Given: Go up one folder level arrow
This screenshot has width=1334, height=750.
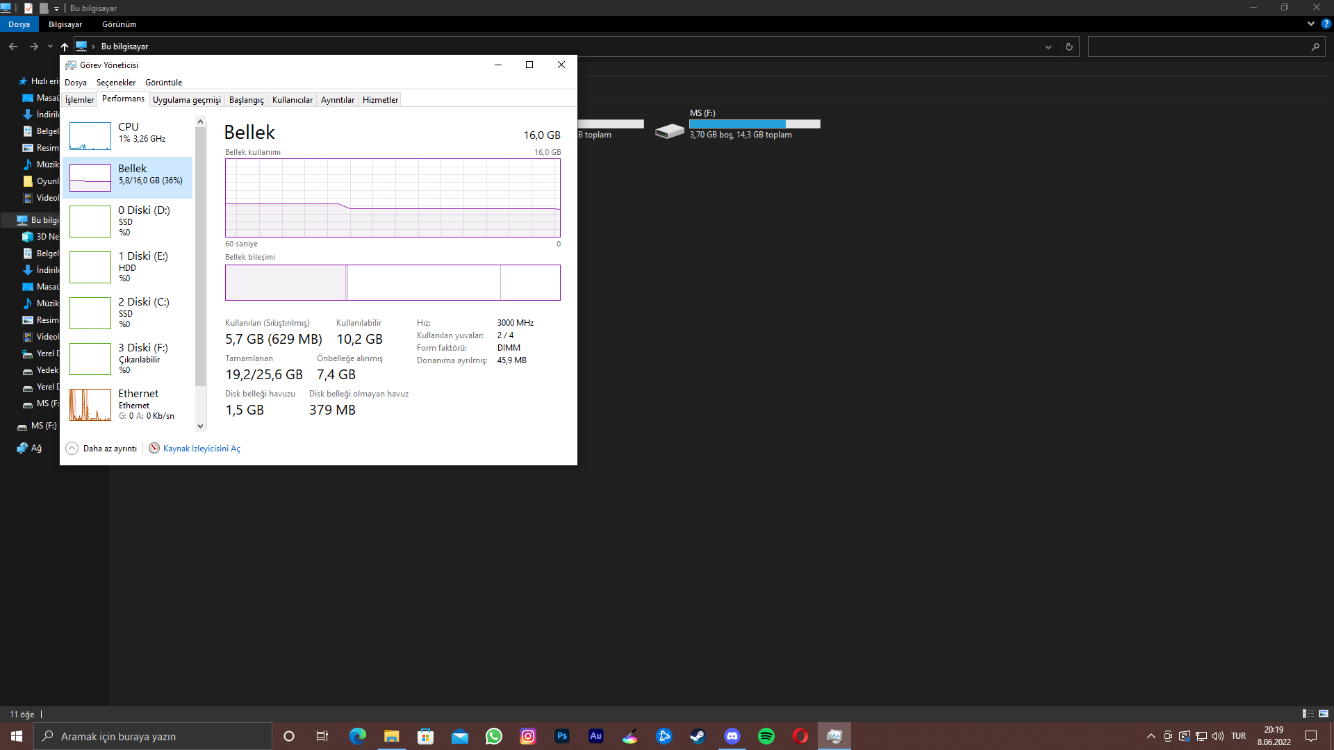Looking at the screenshot, I should pyautogui.click(x=65, y=47).
